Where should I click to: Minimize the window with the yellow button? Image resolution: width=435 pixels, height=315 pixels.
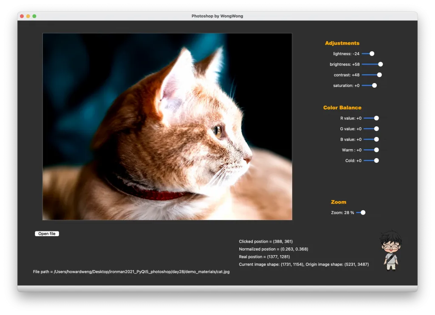(x=28, y=16)
